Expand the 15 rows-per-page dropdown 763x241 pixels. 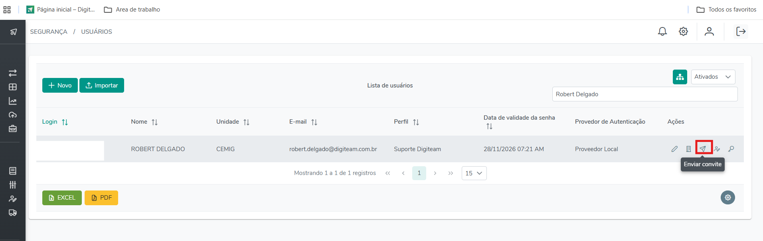474,173
